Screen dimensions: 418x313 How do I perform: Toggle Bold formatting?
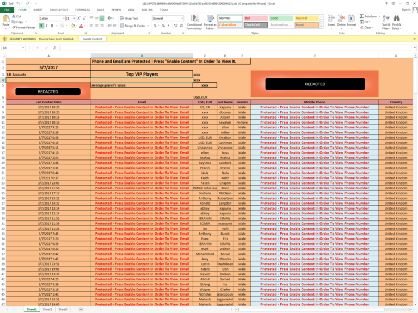[x=41, y=26]
